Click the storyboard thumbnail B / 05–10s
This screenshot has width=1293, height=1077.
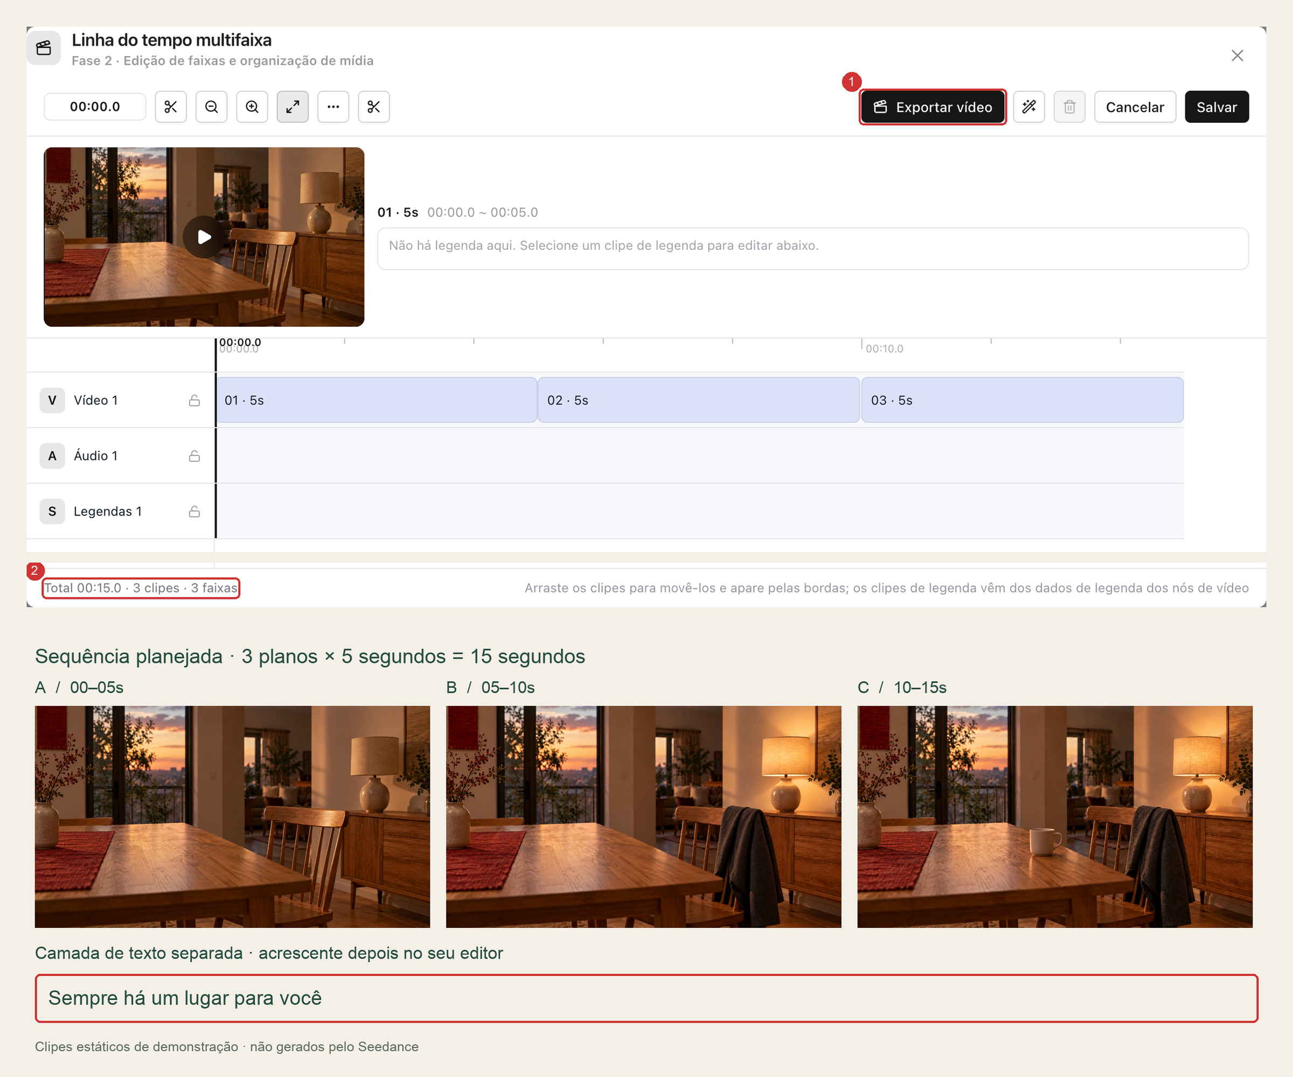[x=643, y=817]
